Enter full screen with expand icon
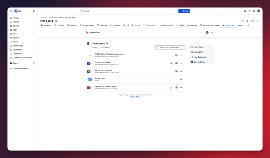The width and height of the screenshot is (270, 158). coord(258,21)
